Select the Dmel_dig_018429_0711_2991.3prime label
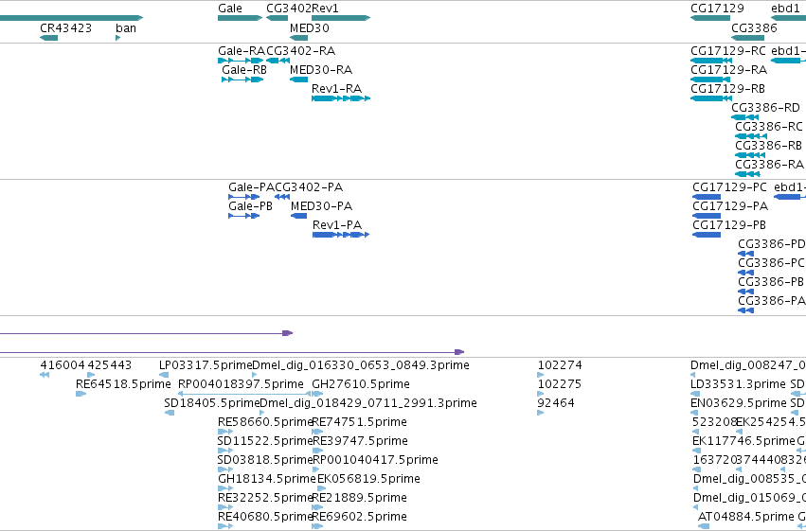The image size is (806, 531). pyautogui.click(x=368, y=403)
